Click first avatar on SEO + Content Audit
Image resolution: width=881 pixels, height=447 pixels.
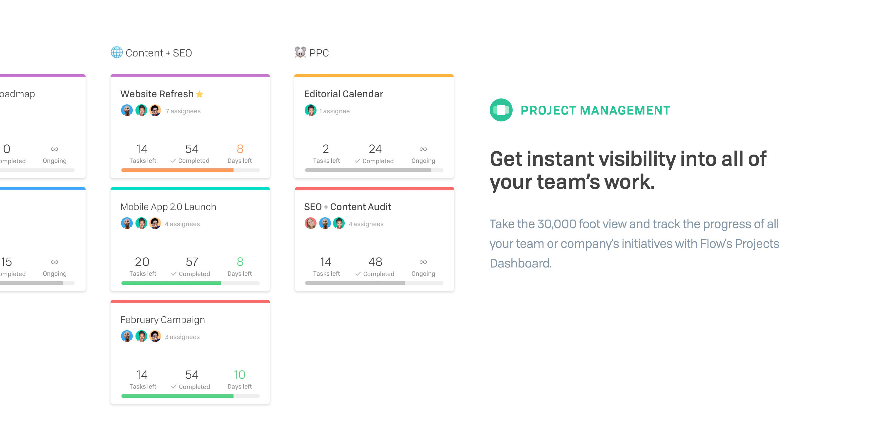311,223
